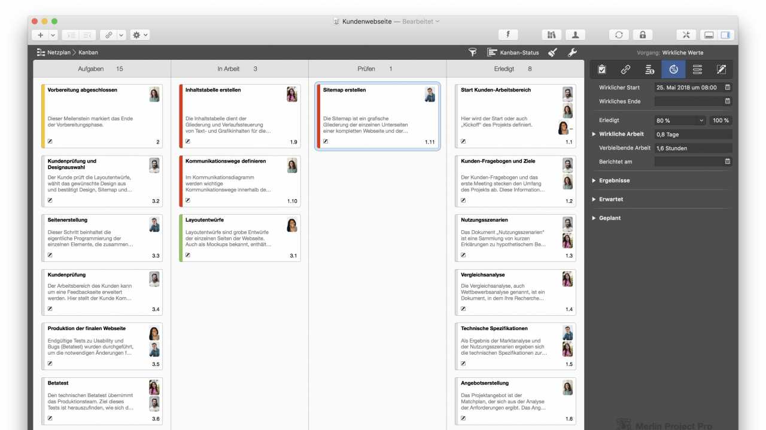Open the dropdown next to the link icon
Screen dimensions: 766x430
point(121,35)
